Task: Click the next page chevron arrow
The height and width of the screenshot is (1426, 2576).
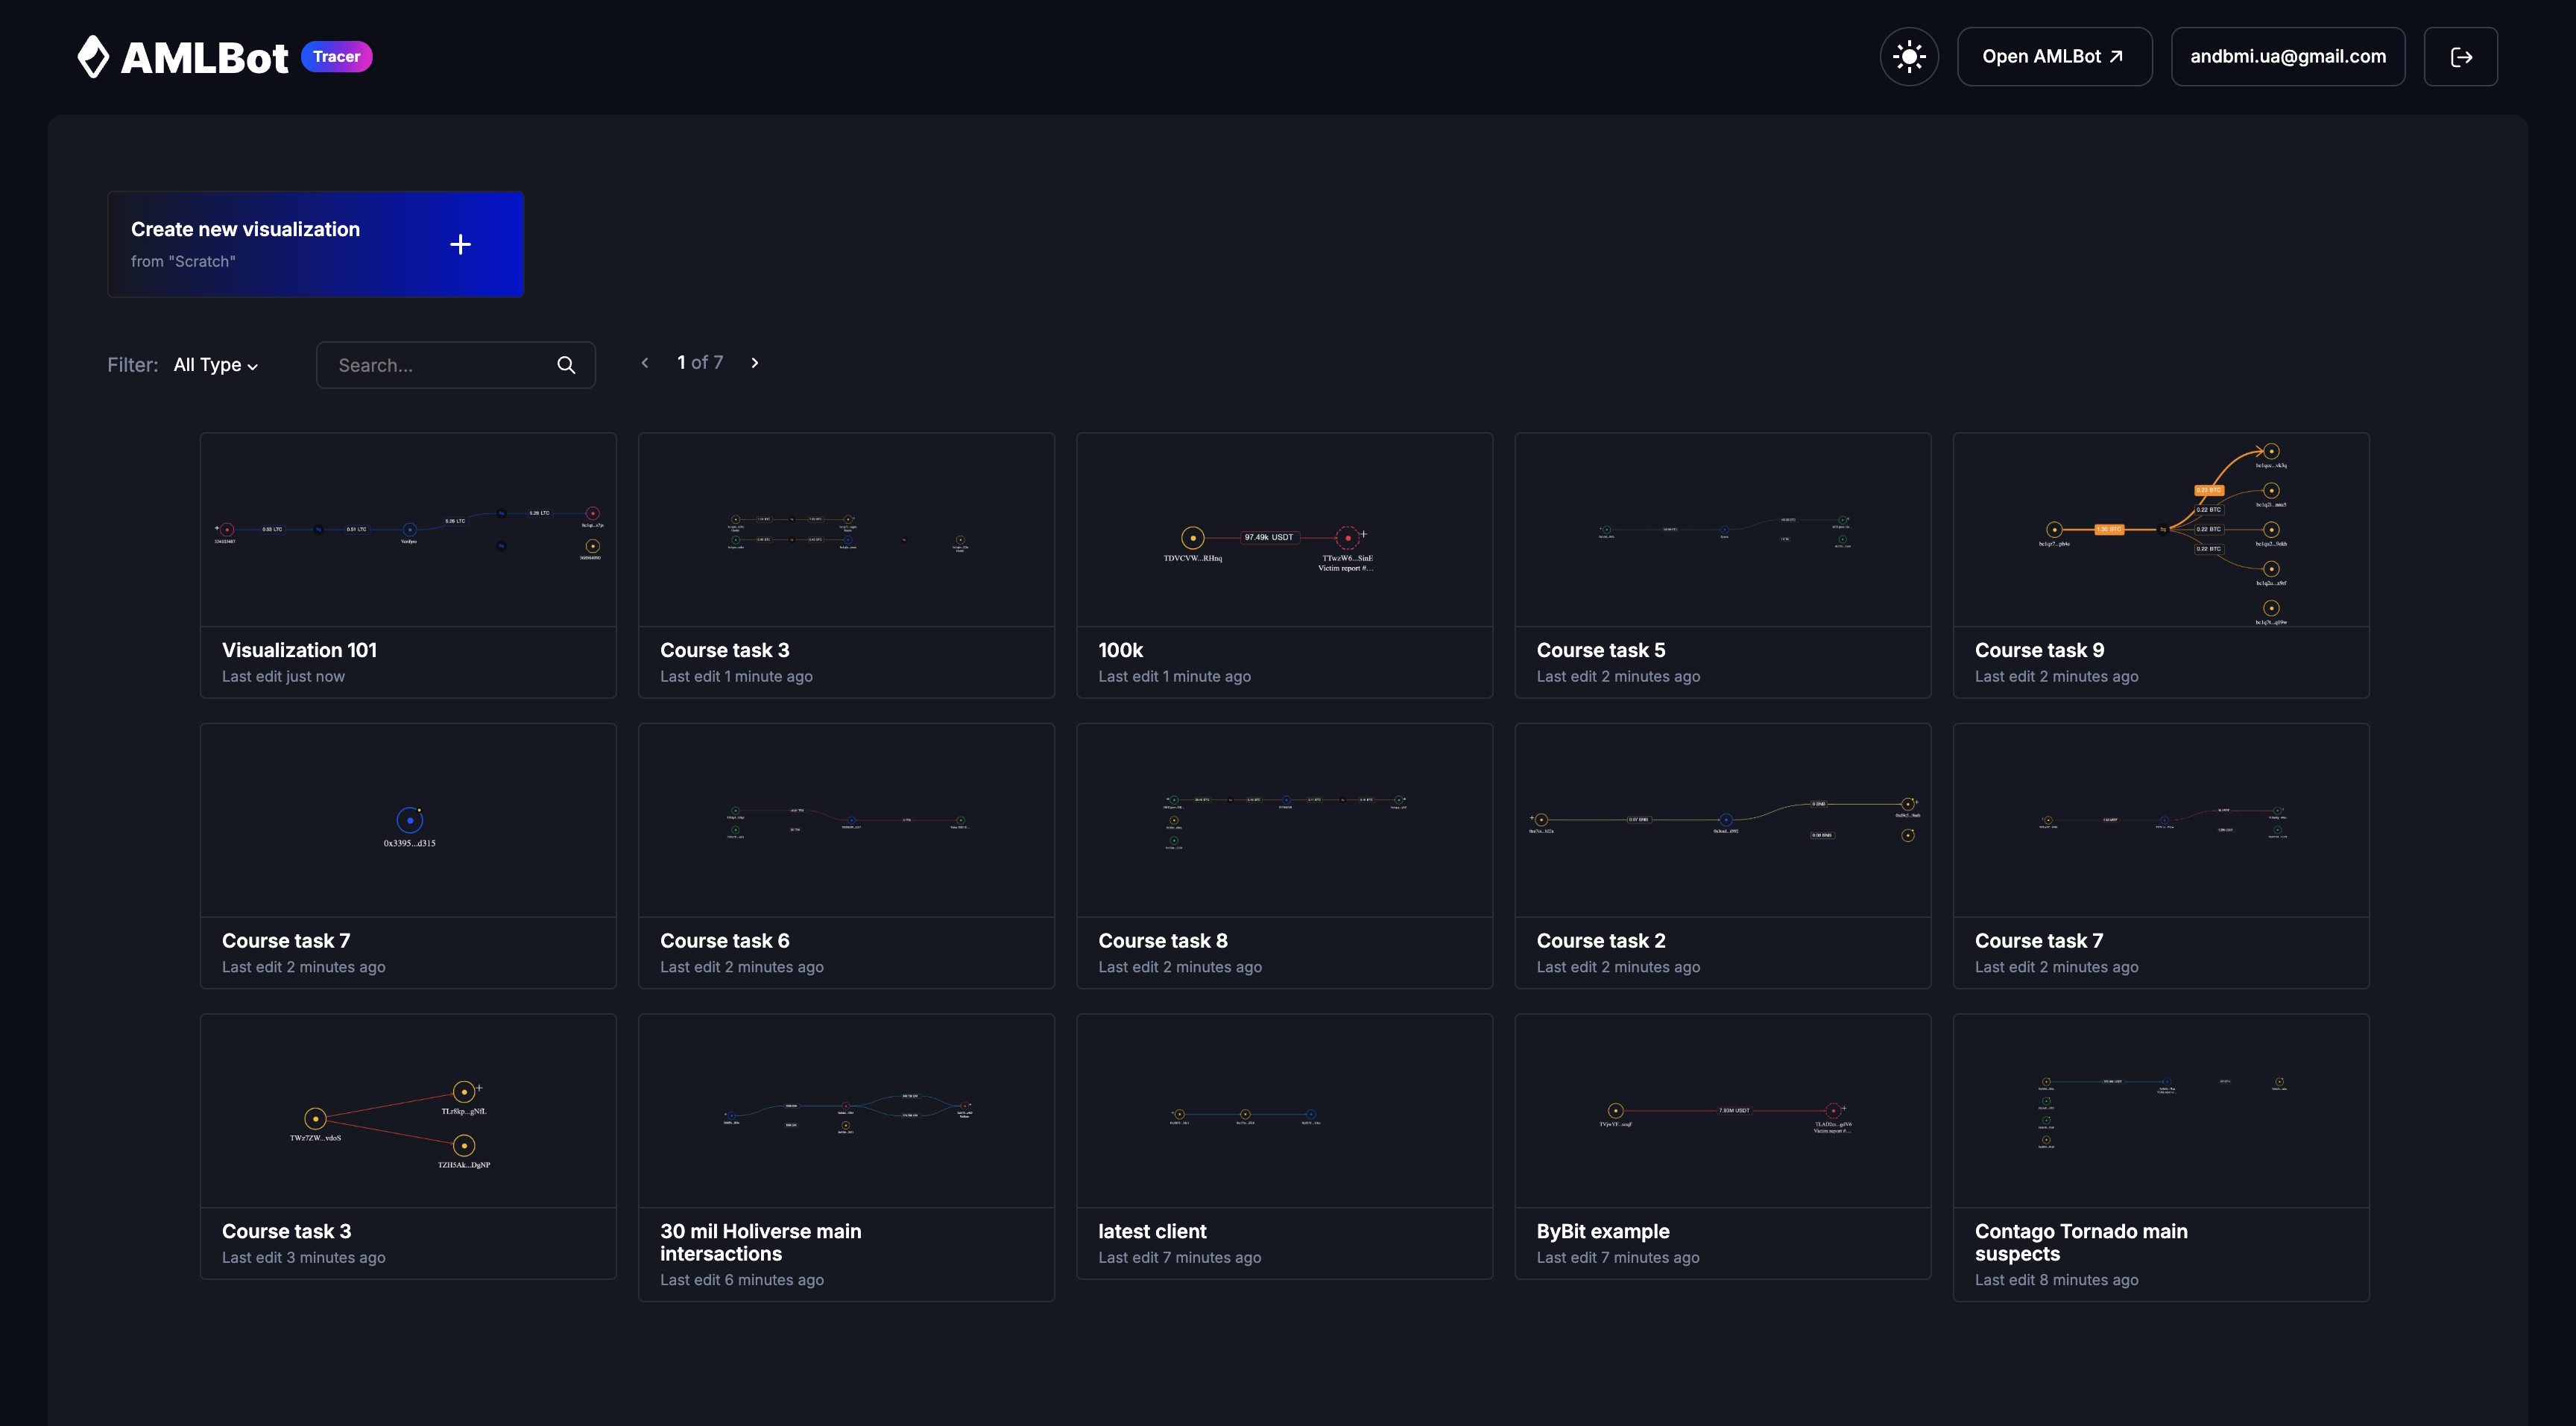Action: [x=755, y=363]
